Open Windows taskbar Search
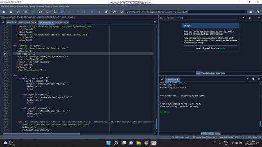This screenshot has width=262, height=147. tap(116, 143)
